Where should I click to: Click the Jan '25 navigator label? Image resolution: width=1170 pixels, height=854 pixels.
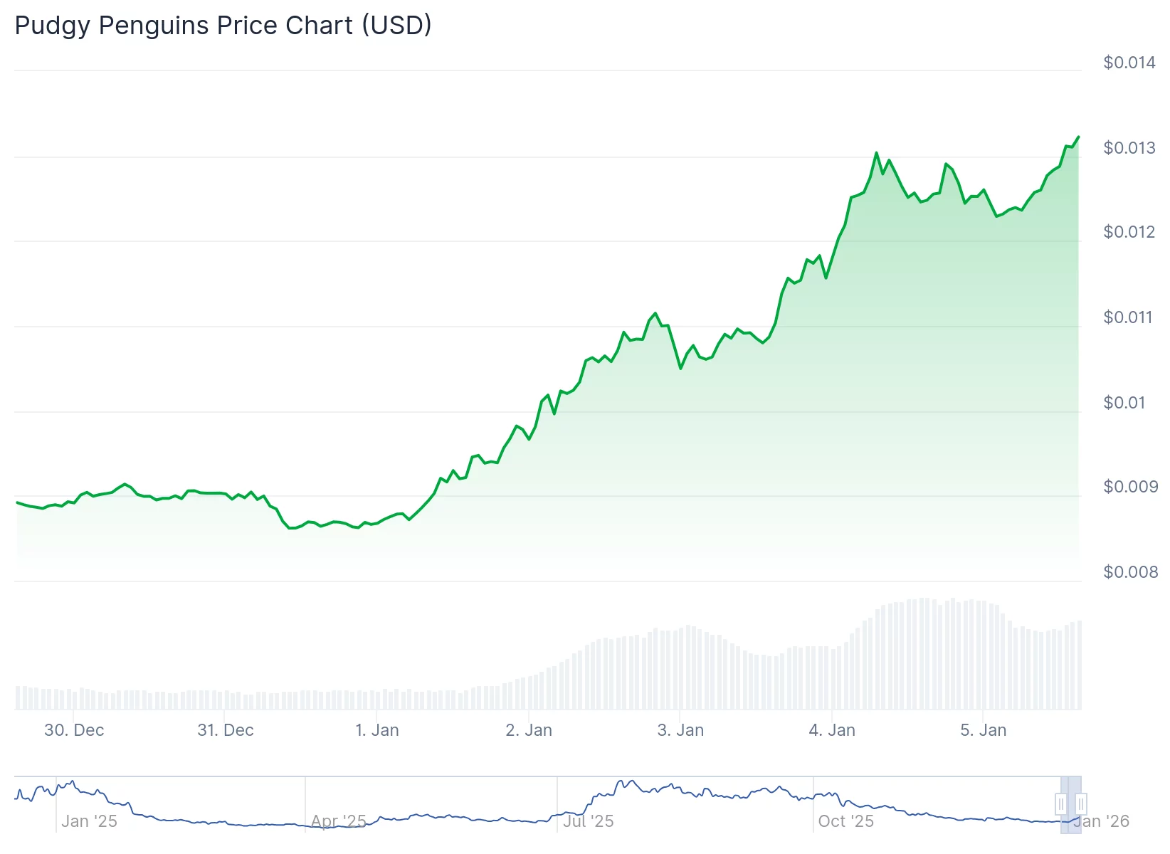pyautogui.click(x=89, y=821)
